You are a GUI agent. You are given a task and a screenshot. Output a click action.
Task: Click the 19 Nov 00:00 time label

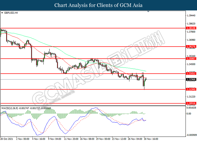click(103, 139)
